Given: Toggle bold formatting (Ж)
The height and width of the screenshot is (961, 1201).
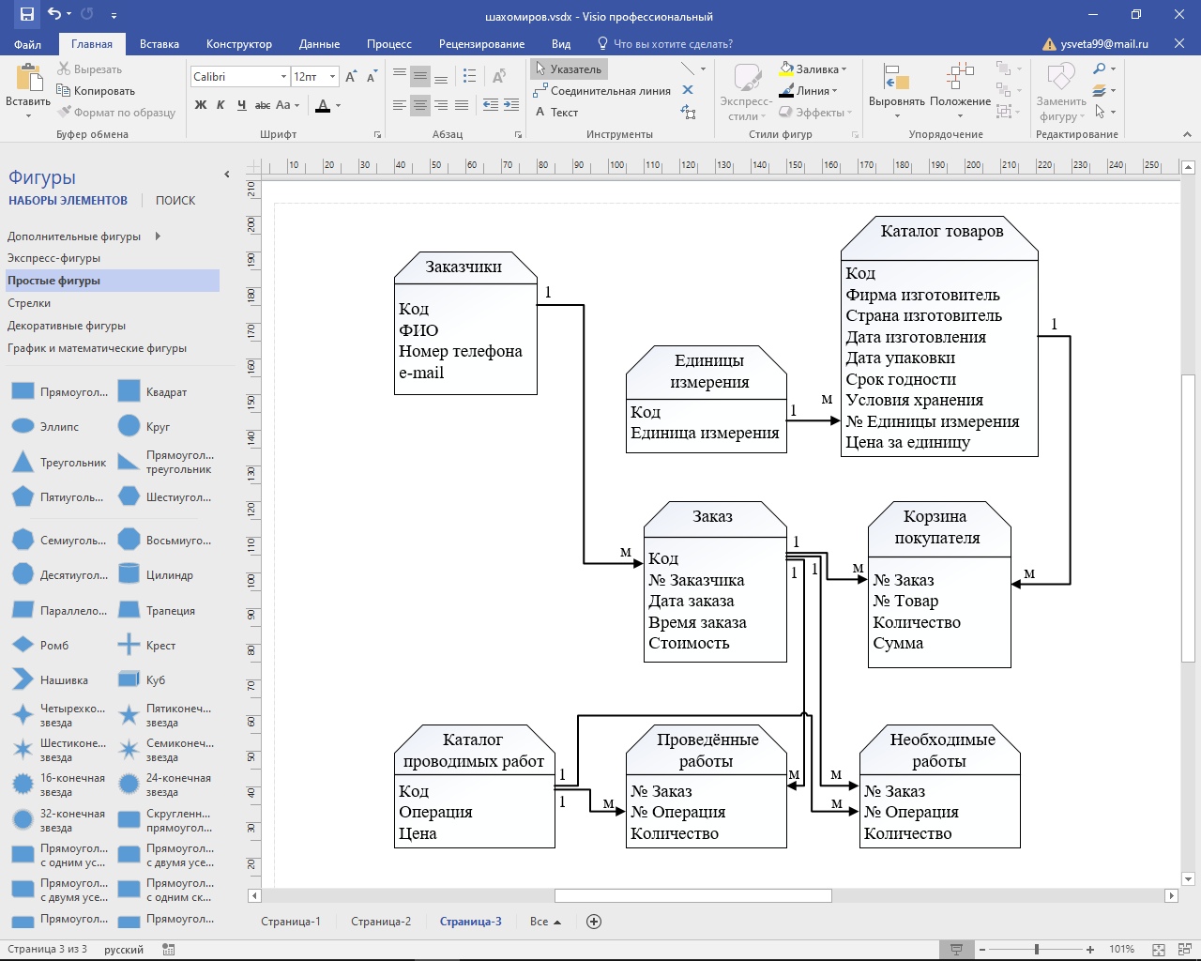Looking at the screenshot, I should (200, 105).
